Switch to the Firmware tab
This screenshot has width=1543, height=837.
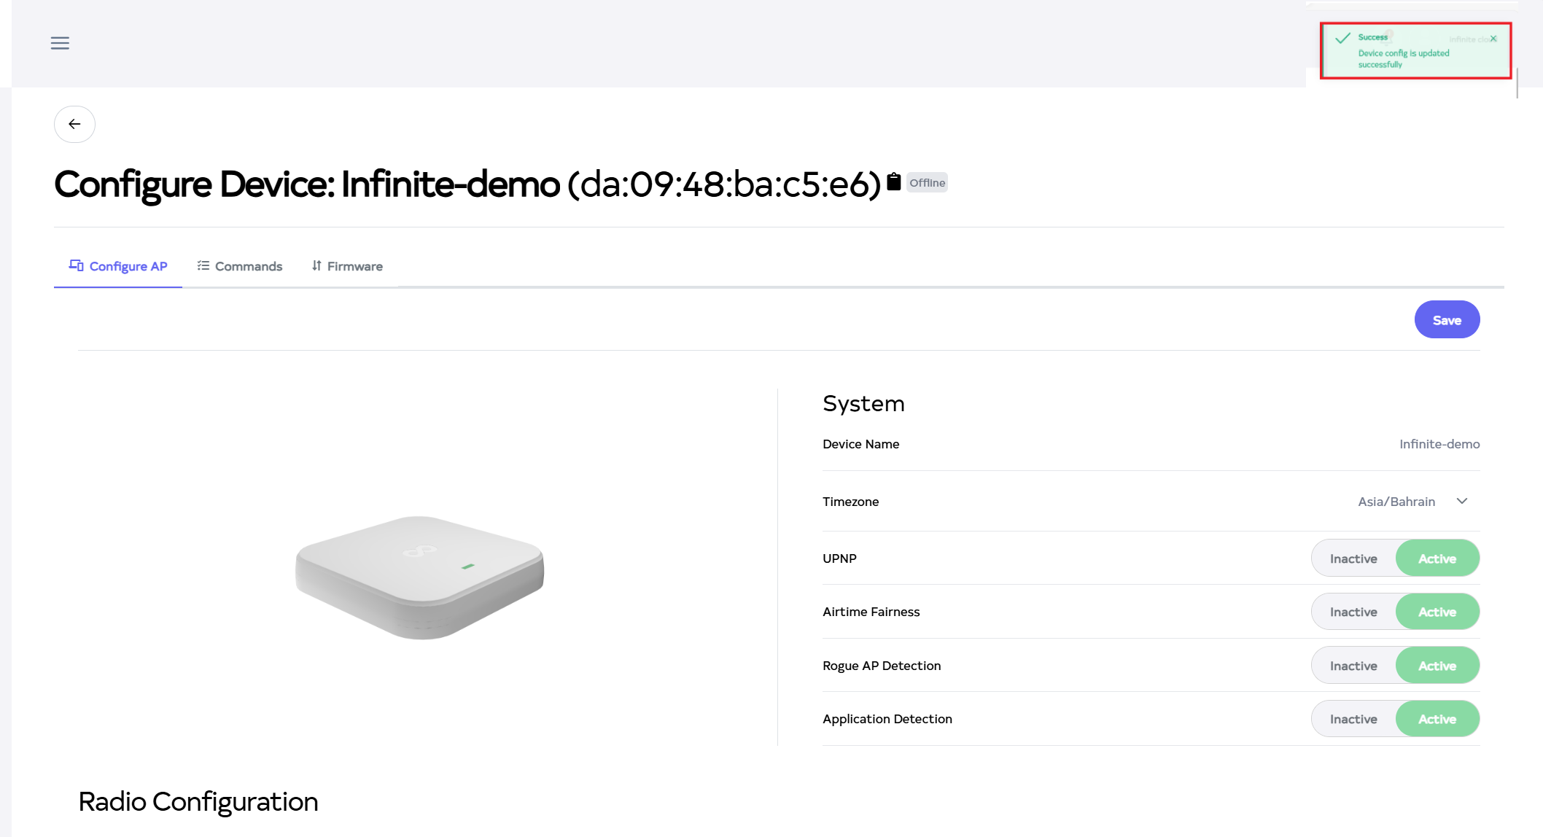point(354,266)
